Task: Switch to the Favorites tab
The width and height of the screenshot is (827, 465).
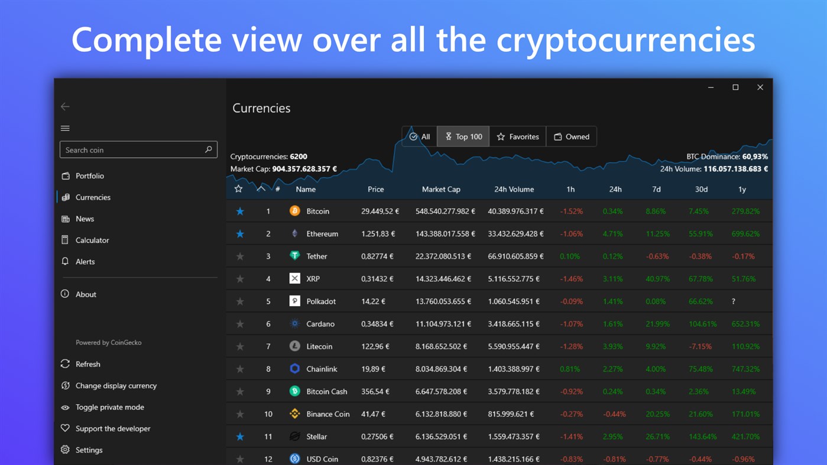Action: pyautogui.click(x=518, y=136)
